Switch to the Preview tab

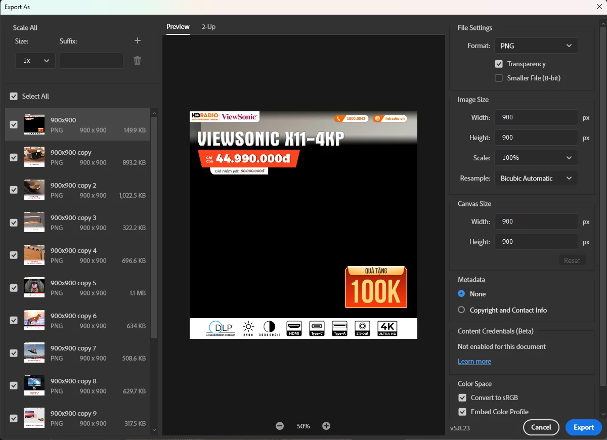[x=178, y=27]
